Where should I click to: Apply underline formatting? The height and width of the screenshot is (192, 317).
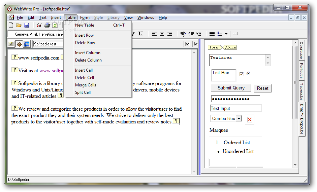[x=141, y=34]
